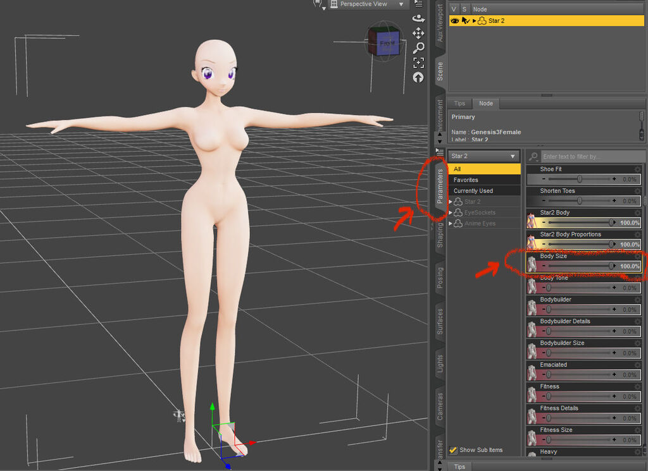Click the Bodybuilder Details minus button

coord(544,331)
